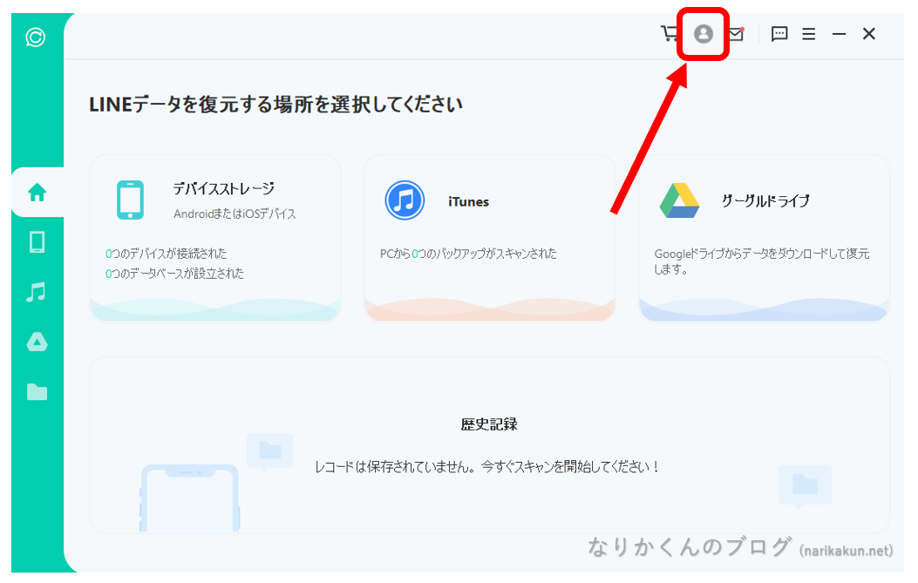Select the folder icon in sidebar
Screen dimensions: 918x583
(36, 390)
